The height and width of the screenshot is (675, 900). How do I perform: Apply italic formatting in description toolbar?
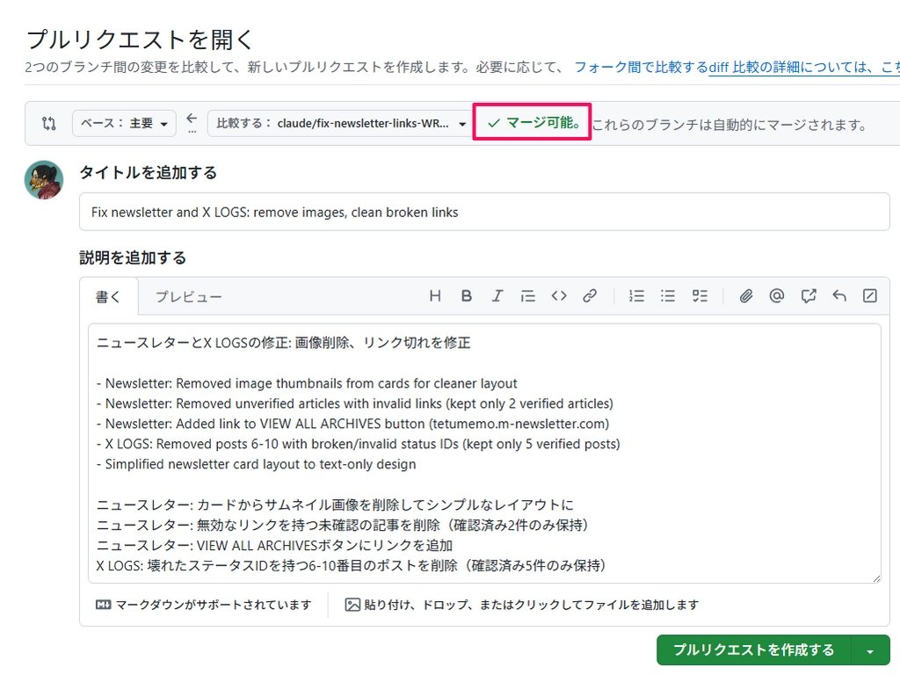(497, 296)
